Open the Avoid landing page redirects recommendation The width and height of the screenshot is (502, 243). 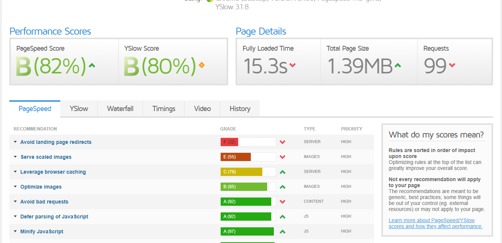[x=56, y=142]
